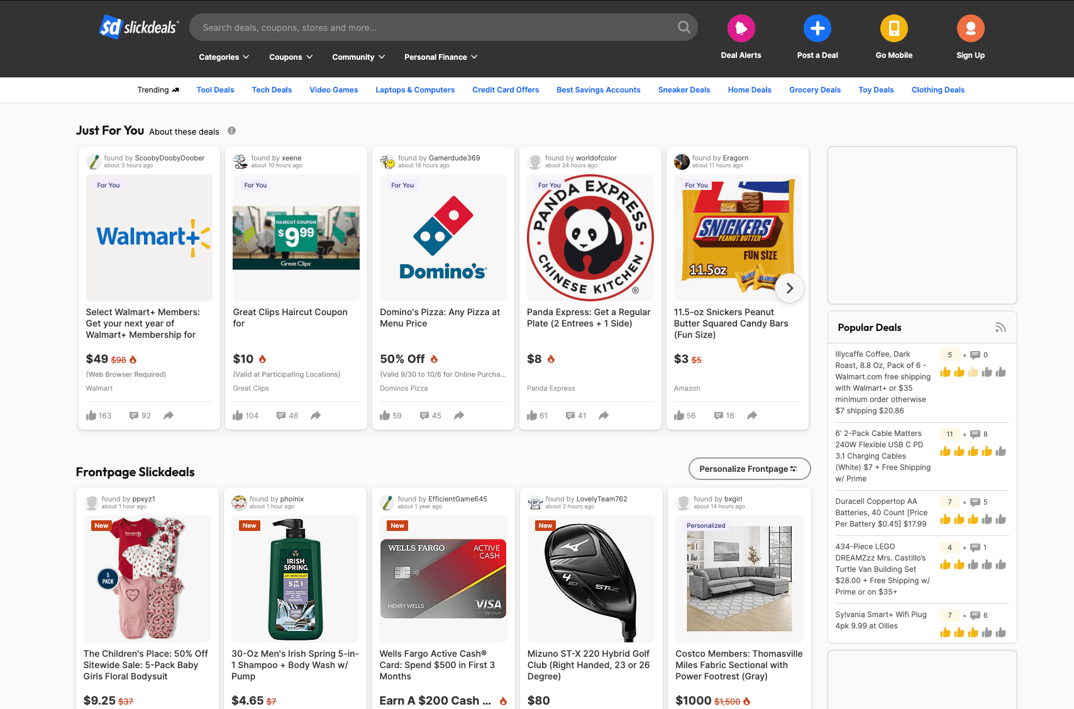Open comments on the Panda Express deal

tap(570, 416)
